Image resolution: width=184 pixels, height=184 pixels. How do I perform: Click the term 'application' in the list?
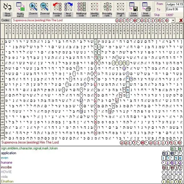pyautogui.click(x=8, y=153)
